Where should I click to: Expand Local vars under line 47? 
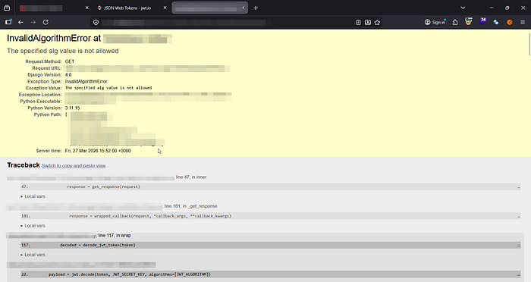pyautogui.click(x=33, y=196)
